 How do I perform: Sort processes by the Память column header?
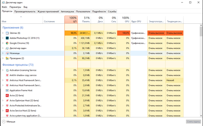(84, 20)
